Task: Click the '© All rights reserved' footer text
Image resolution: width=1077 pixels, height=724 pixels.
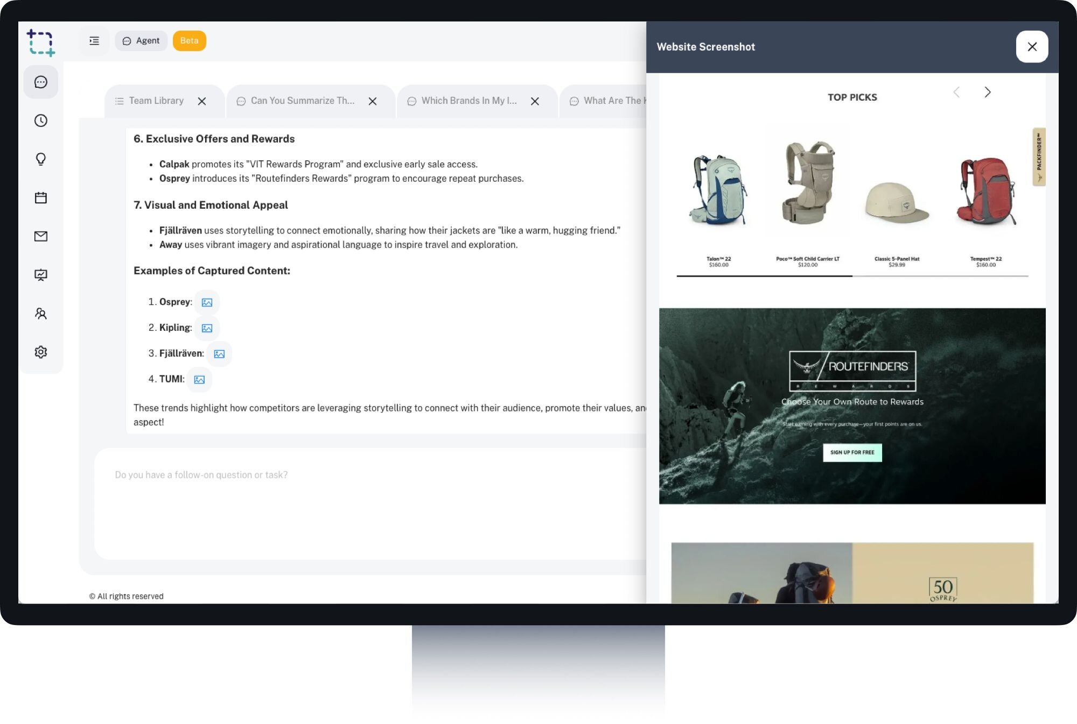Action: click(126, 596)
